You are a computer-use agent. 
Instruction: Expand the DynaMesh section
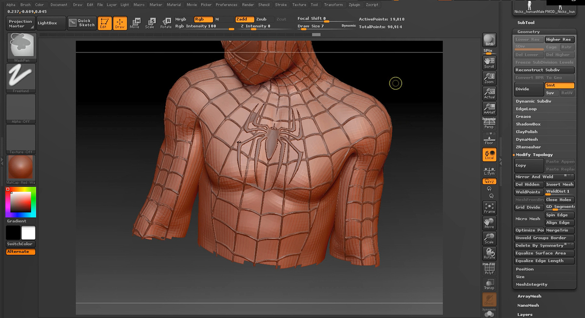coord(526,140)
